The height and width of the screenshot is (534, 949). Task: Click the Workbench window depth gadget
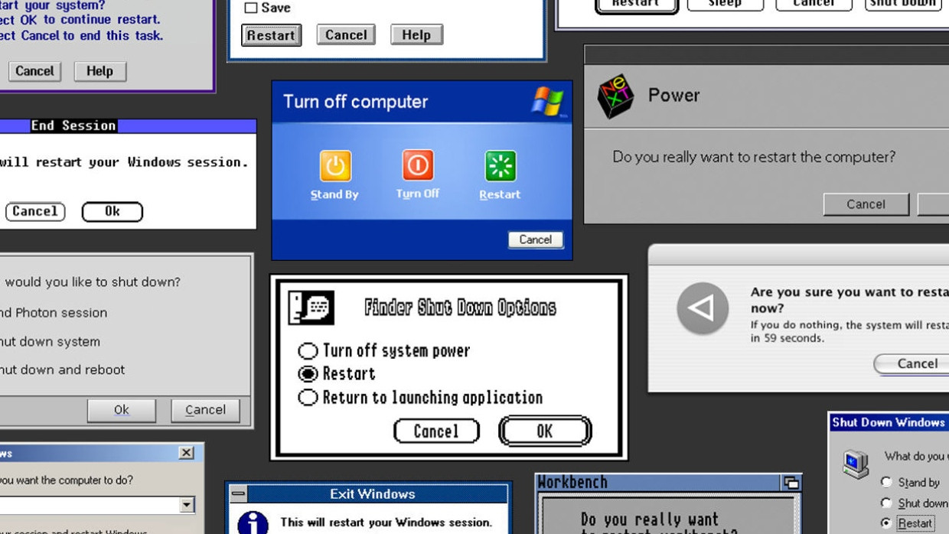click(791, 483)
